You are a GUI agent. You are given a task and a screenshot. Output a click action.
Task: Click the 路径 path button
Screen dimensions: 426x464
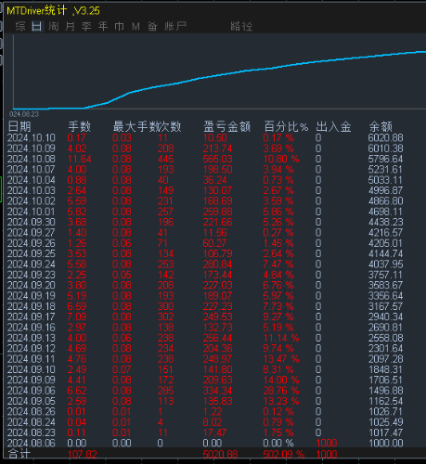241,26
